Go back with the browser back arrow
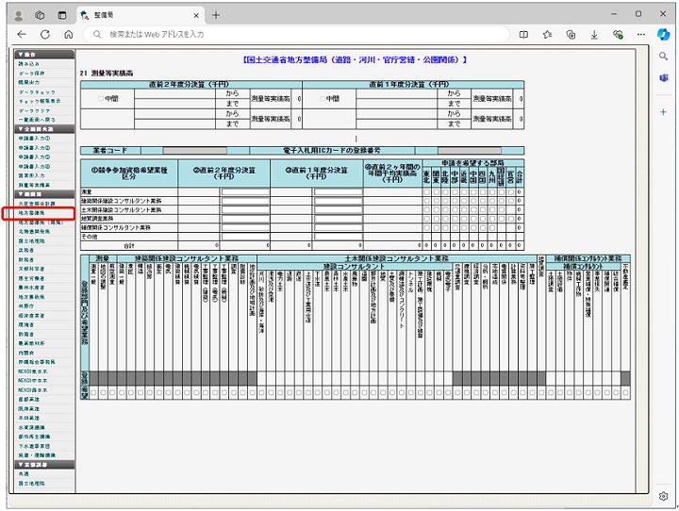679x511 pixels. point(22,34)
